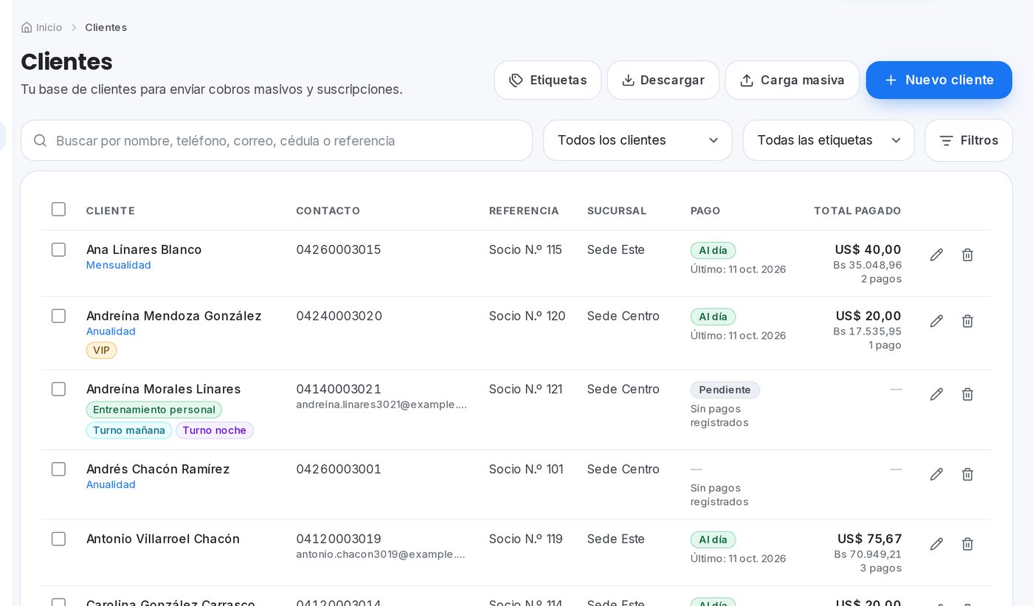Image resolution: width=1033 pixels, height=606 pixels.
Task: Click phone number 04260003015
Action: pyautogui.click(x=339, y=249)
